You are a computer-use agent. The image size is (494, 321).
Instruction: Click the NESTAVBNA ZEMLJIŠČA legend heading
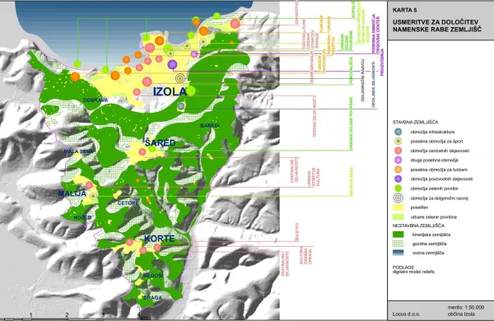click(418, 226)
